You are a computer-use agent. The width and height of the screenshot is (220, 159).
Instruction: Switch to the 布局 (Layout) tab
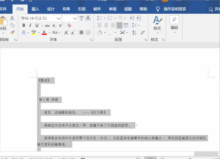click(66, 9)
